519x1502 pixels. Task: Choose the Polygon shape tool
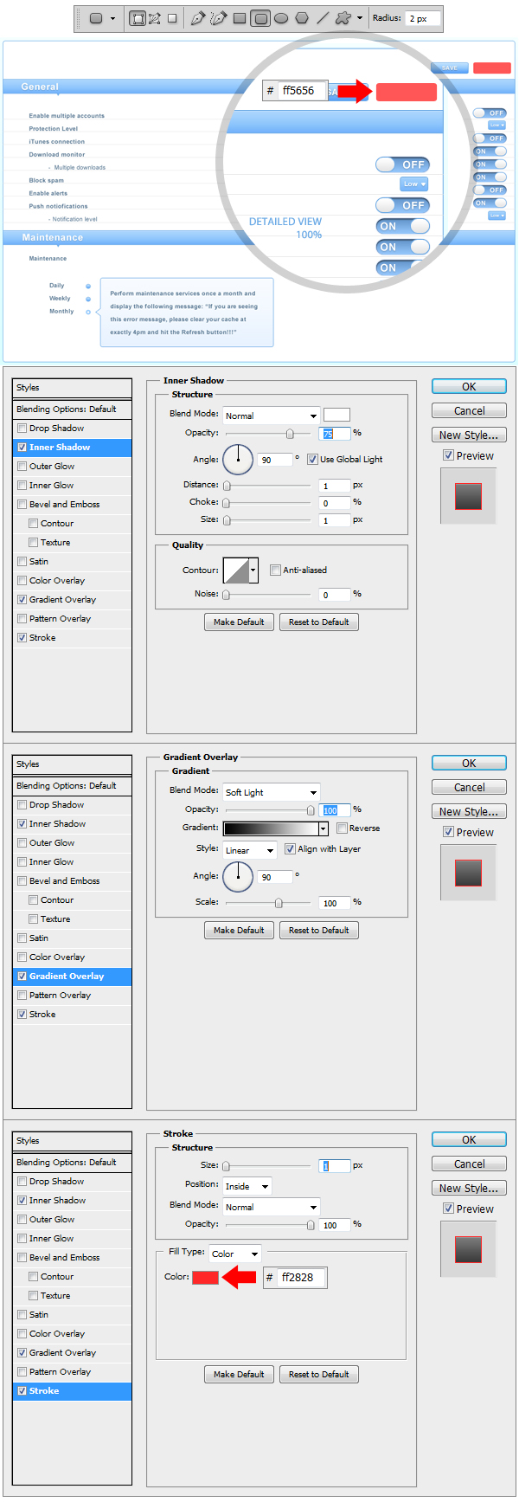[x=302, y=18]
